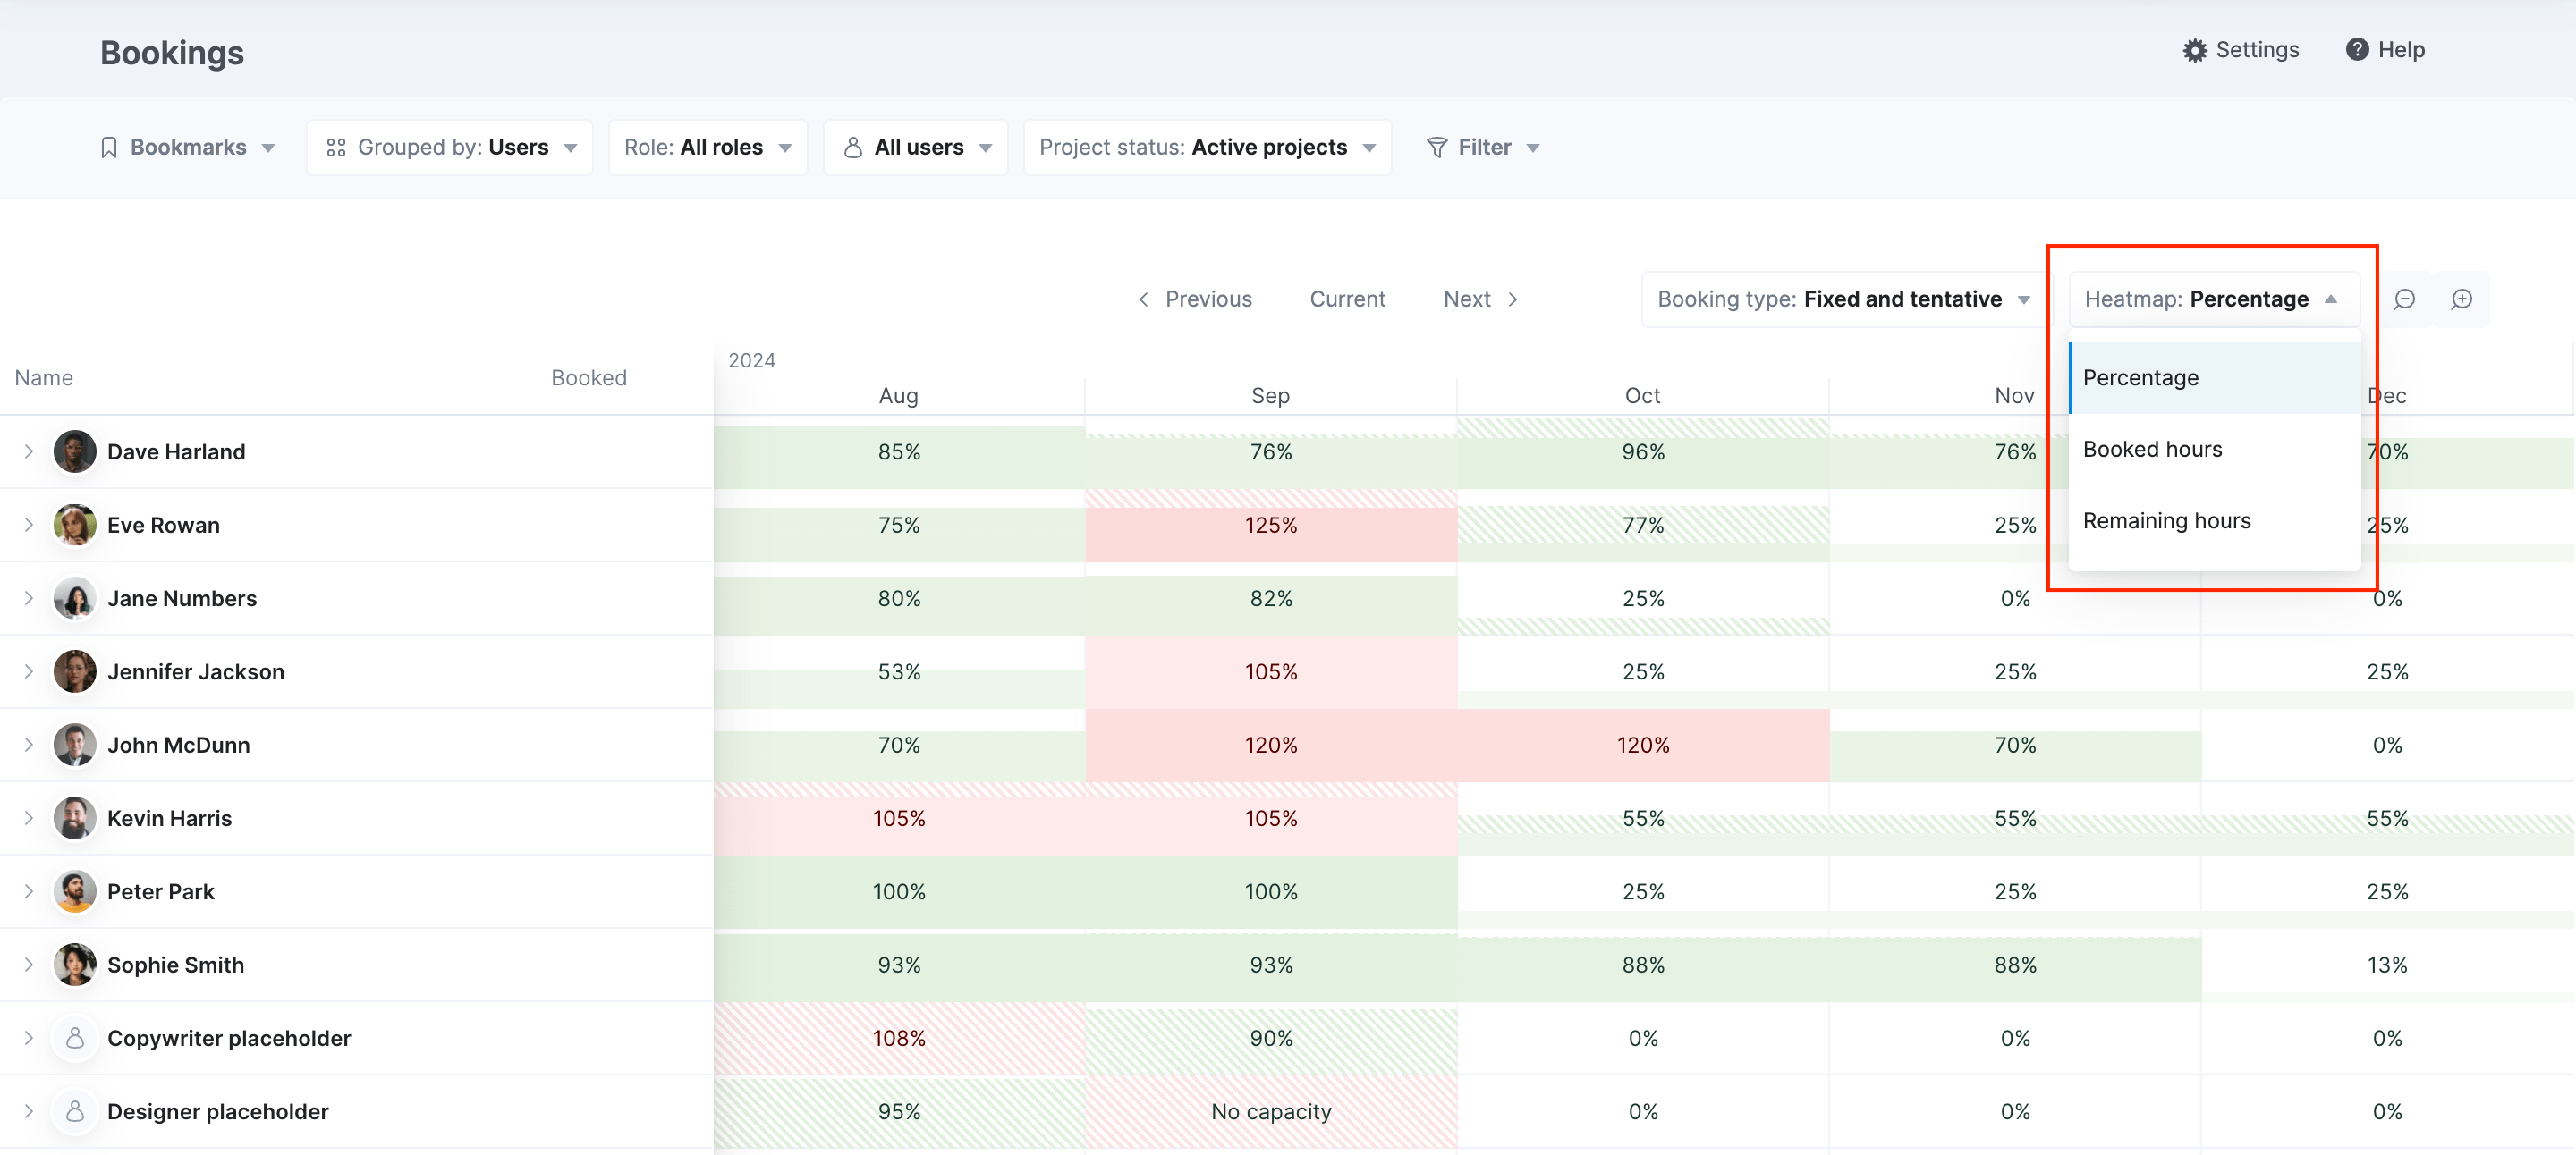Expand the John McDunn row
The height and width of the screenshot is (1155, 2576).
tap(29, 745)
